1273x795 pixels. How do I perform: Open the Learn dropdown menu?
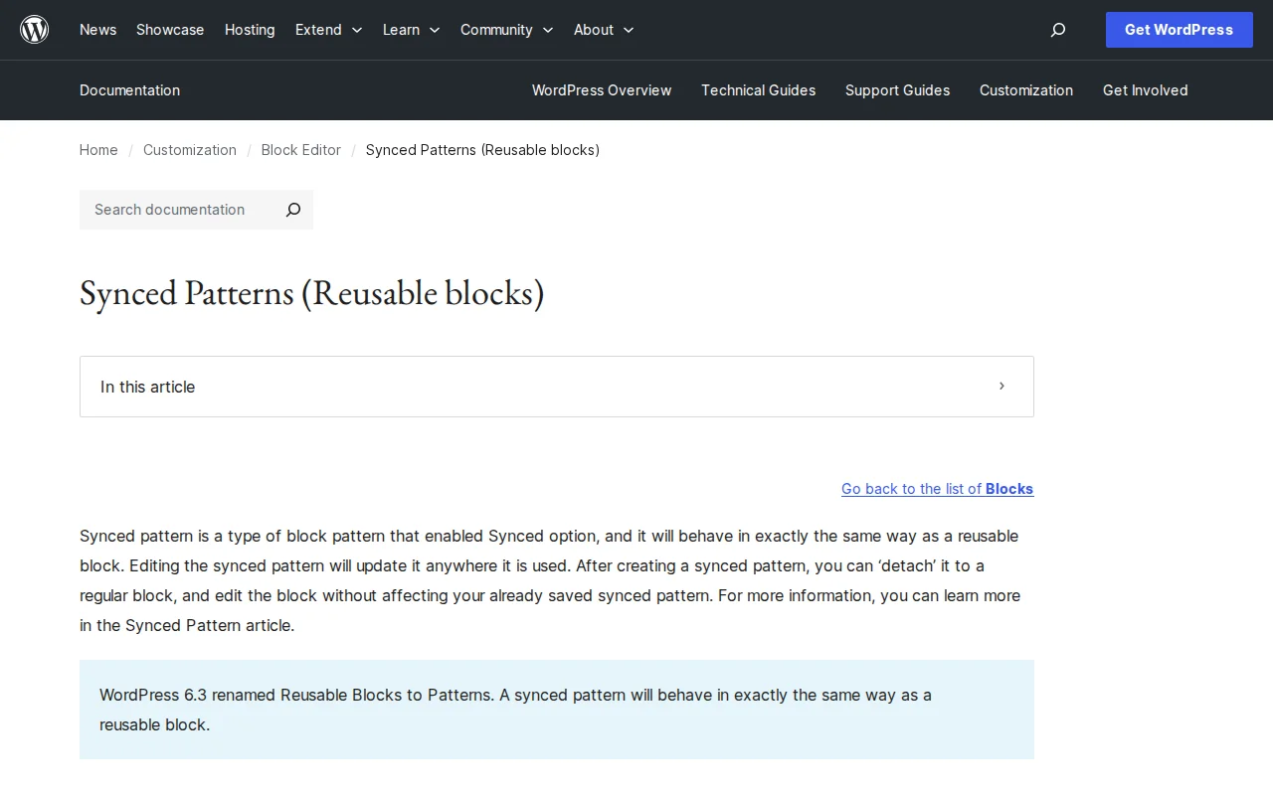pos(411,30)
